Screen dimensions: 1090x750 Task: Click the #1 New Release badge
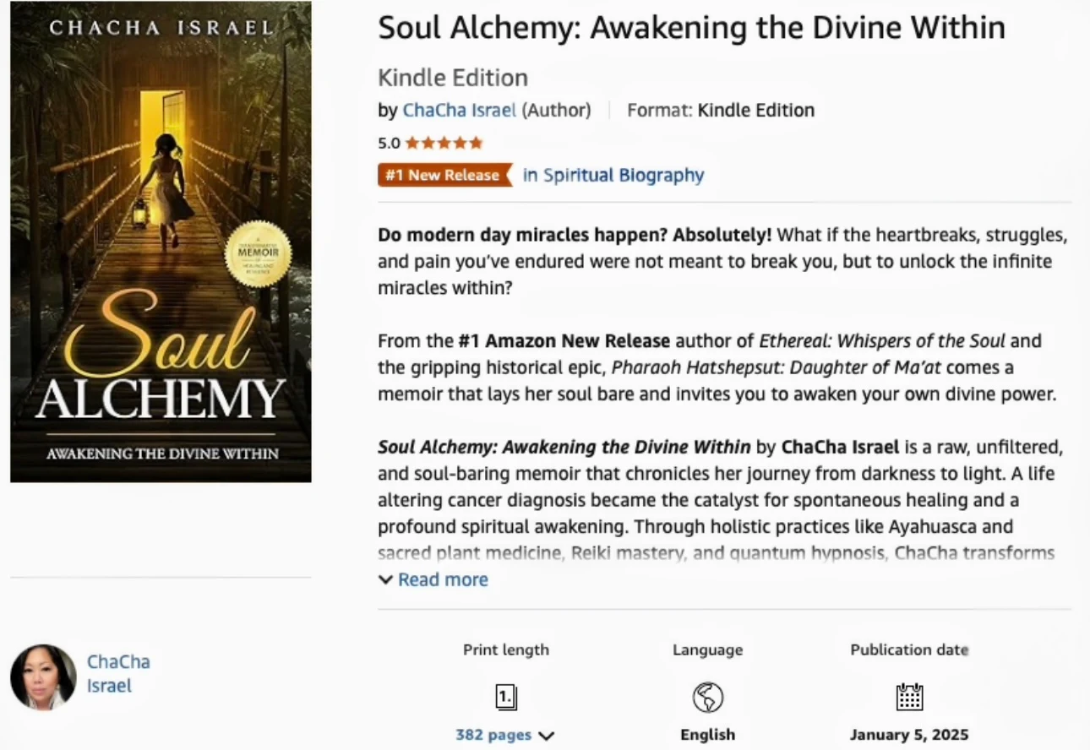[445, 175]
